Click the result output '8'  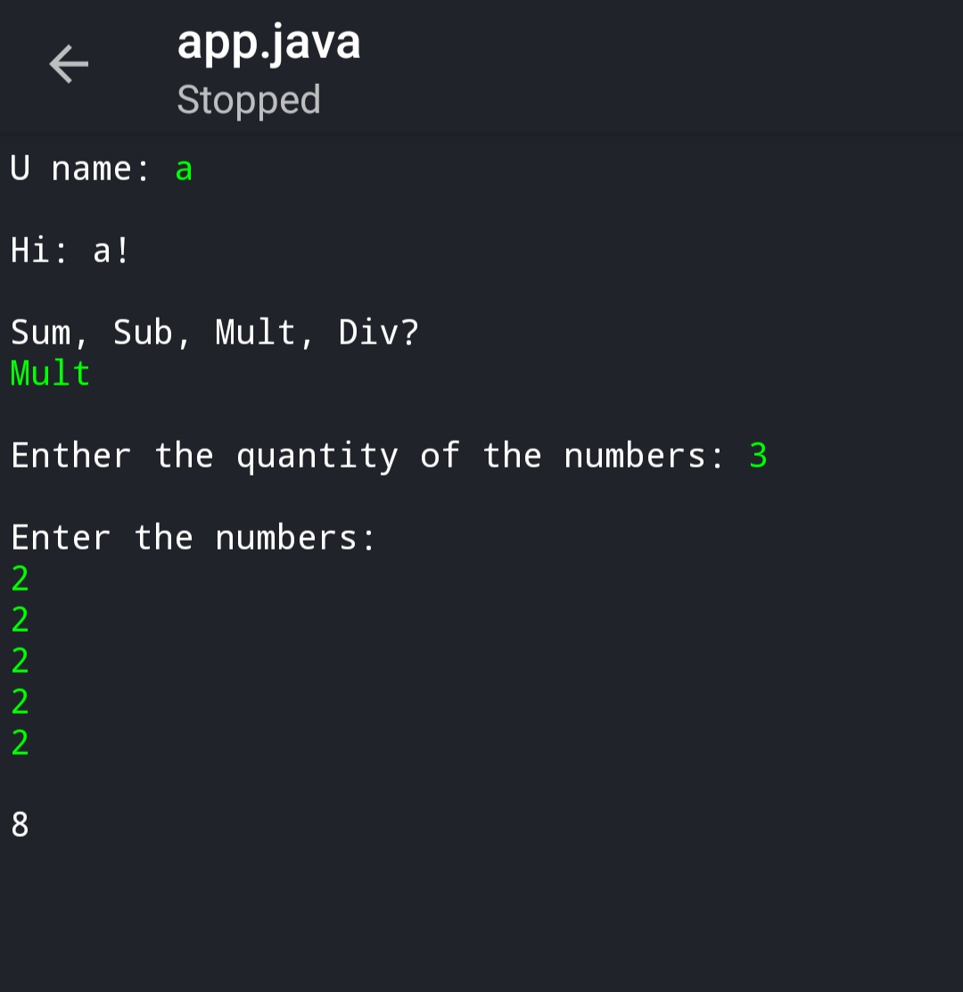pos(21,825)
